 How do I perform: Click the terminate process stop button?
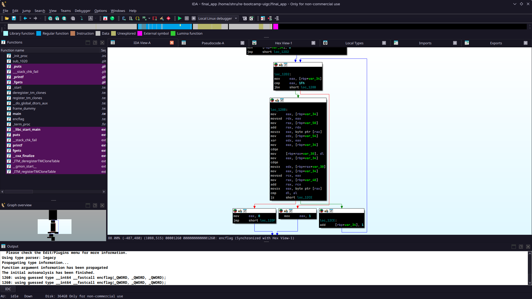click(194, 18)
